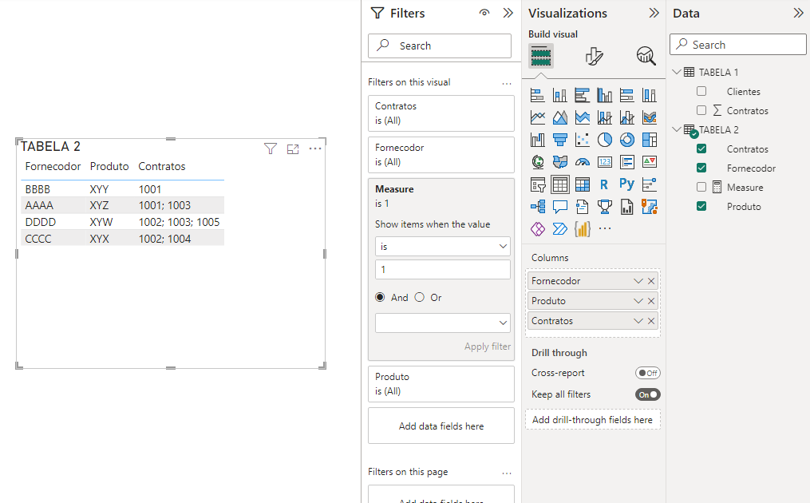Open Filters on this visual options
This screenshot has height=503, width=810.
[x=507, y=83]
